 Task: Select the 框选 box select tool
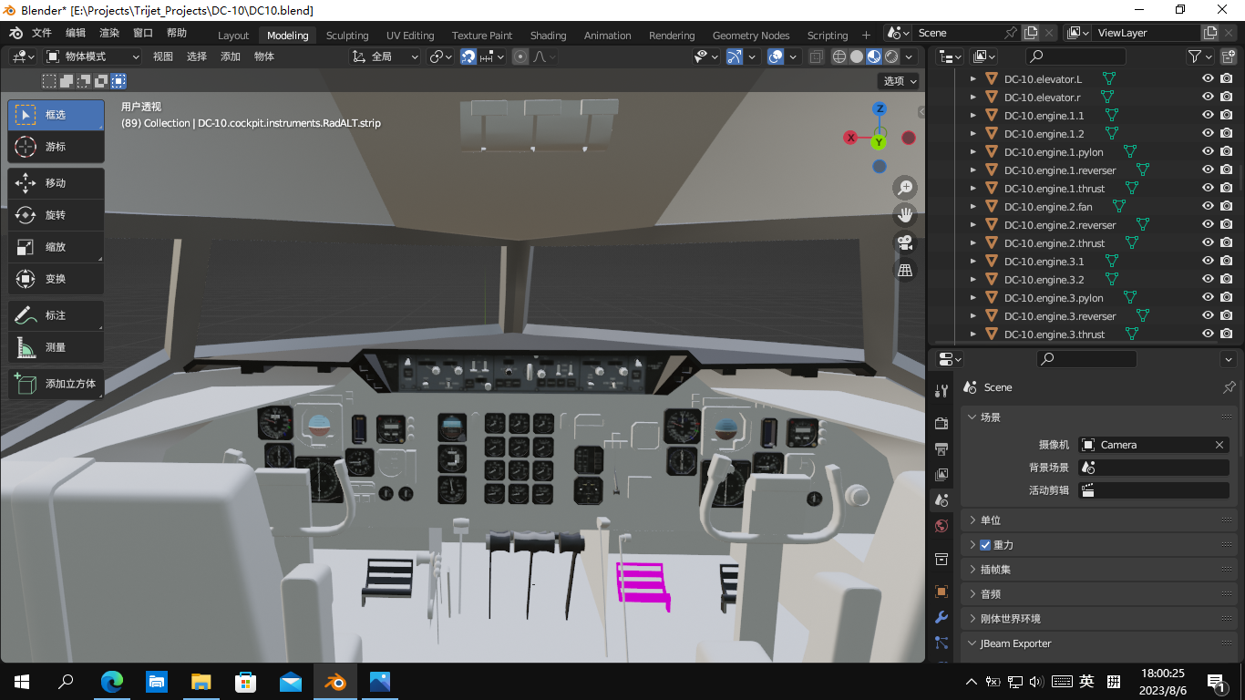point(56,115)
